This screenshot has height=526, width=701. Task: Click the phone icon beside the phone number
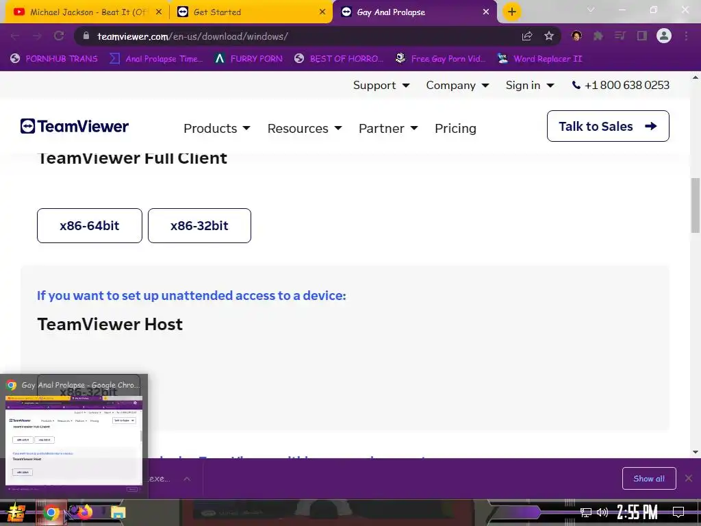pos(576,85)
